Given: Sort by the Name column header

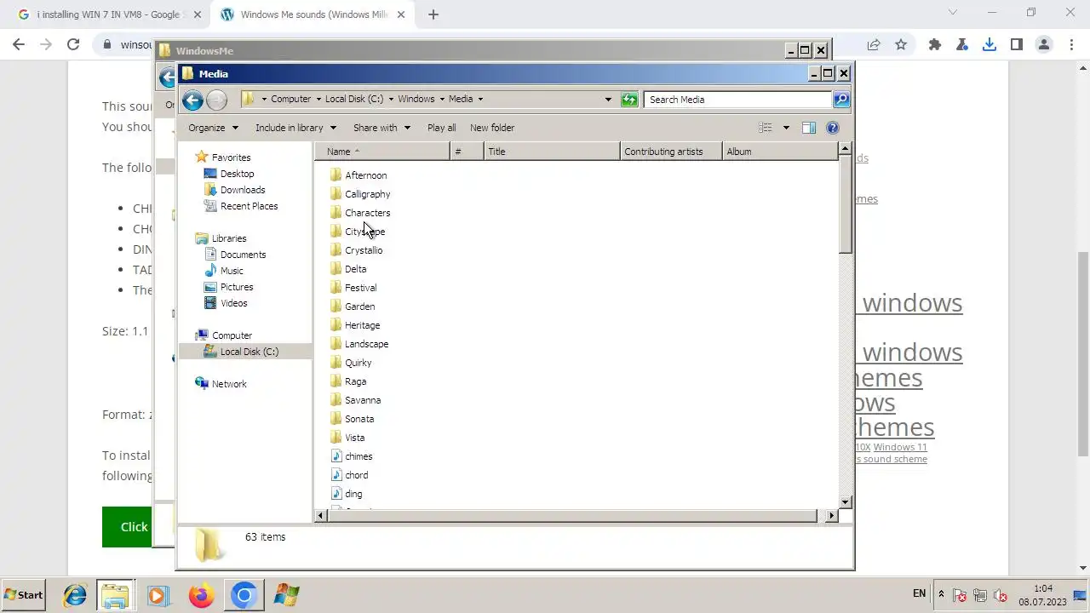Looking at the screenshot, I should 382,152.
